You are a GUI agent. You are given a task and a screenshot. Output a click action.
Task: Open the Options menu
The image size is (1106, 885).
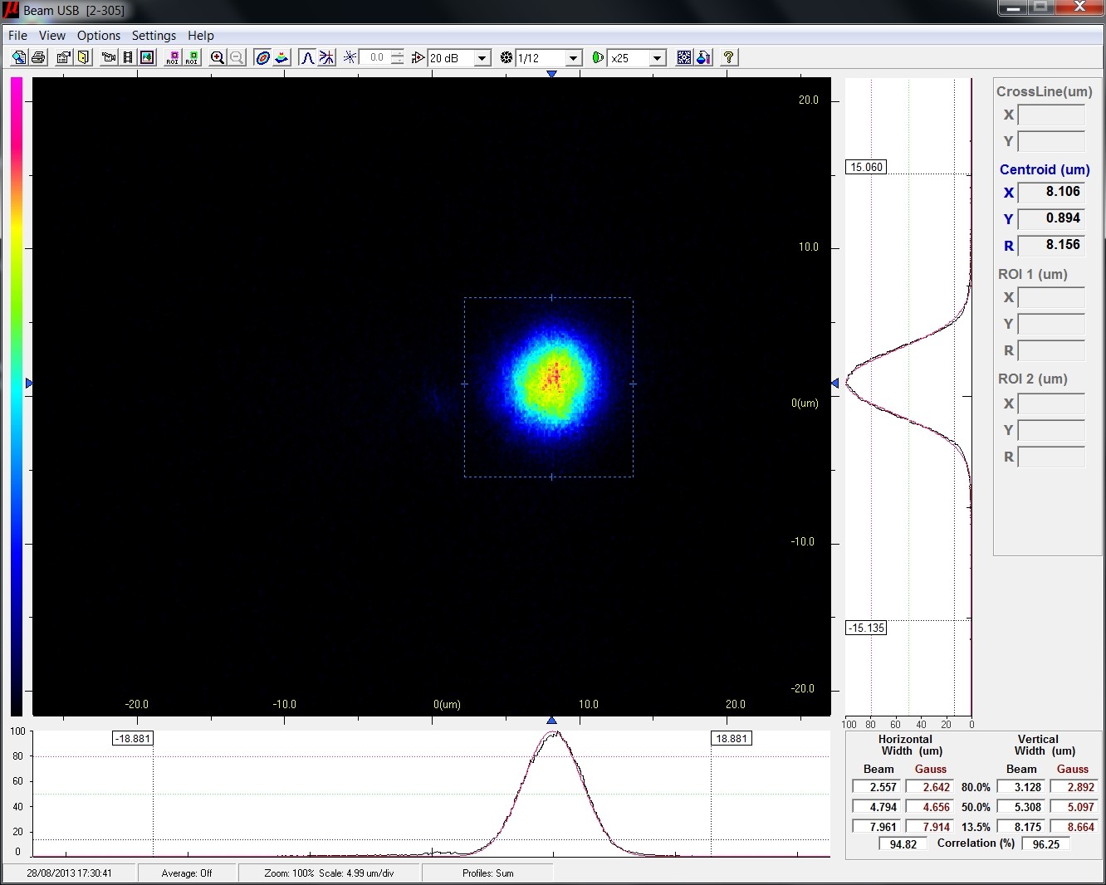click(x=99, y=35)
